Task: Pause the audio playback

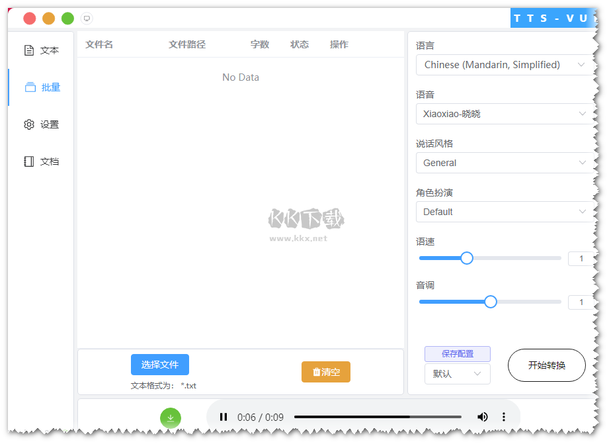Action: click(224, 417)
